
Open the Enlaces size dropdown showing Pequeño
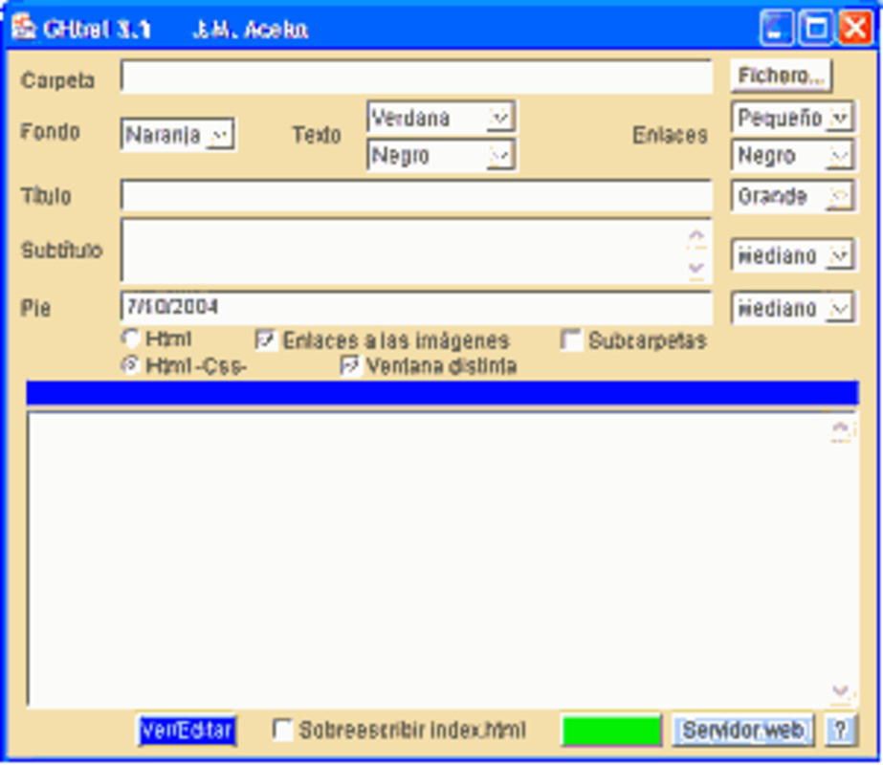point(792,118)
